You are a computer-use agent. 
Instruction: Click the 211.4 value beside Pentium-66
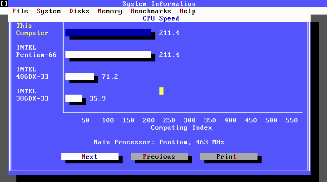coord(169,55)
